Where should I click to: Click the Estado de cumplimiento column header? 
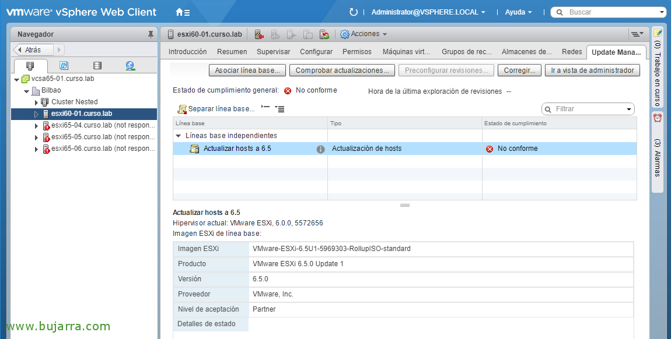coord(560,123)
